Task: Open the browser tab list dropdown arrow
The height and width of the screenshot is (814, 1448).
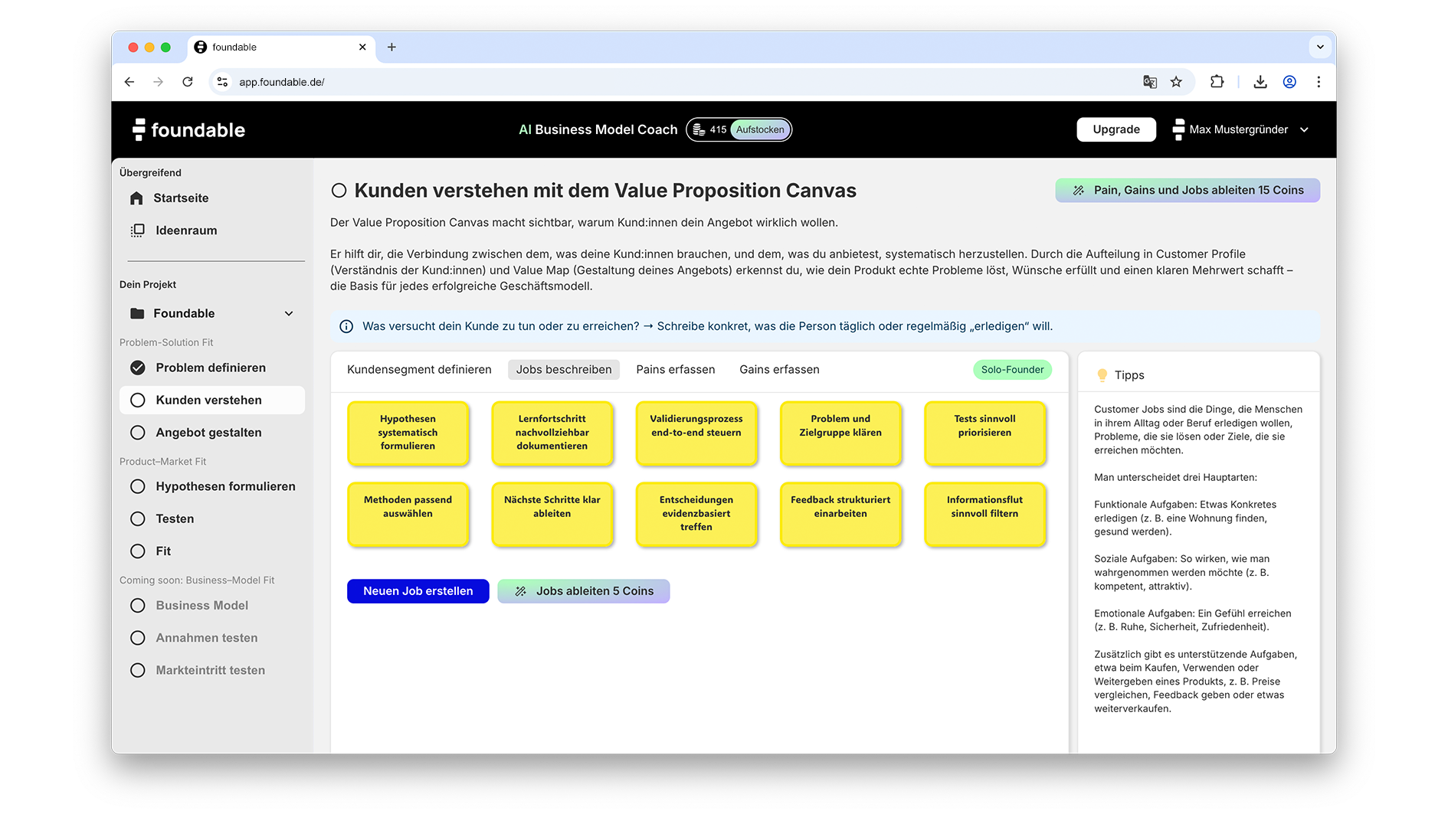Action: coord(1319,47)
